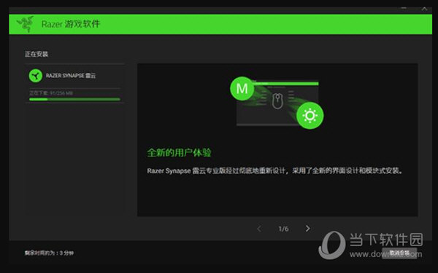Click the '正在安装' heading
The image size is (438, 273).
click(x=36, y=54)
